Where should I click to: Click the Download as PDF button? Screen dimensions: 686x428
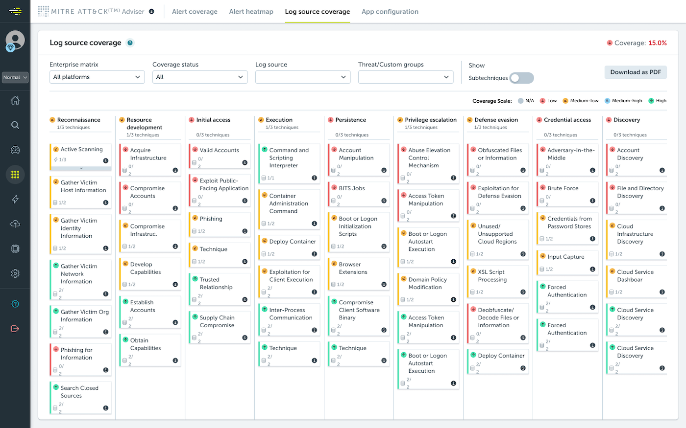click(x=635, y=72)
